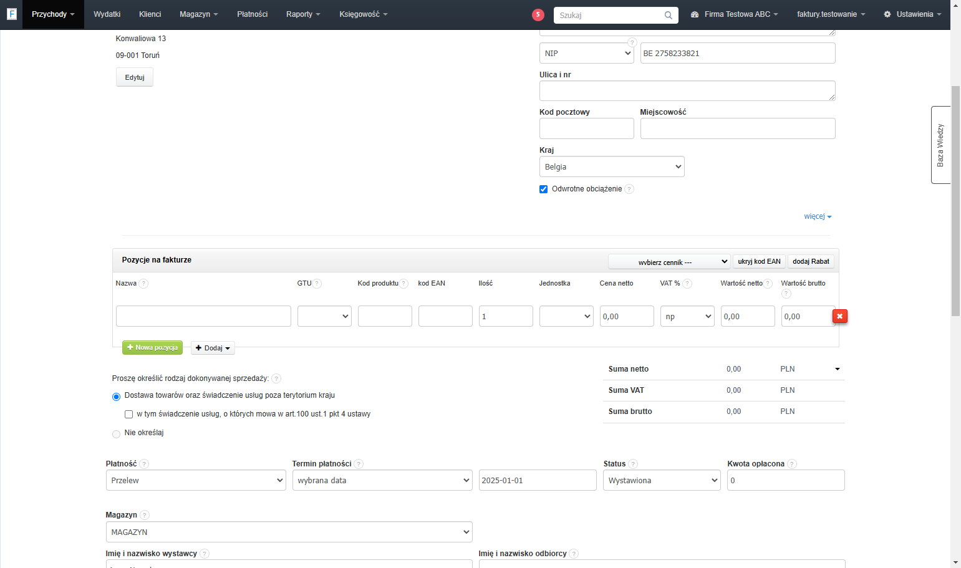Open Kraj dropdown showing Belgia
The image size is (961, 568).
pyautogui.click(x=612, y=166)
